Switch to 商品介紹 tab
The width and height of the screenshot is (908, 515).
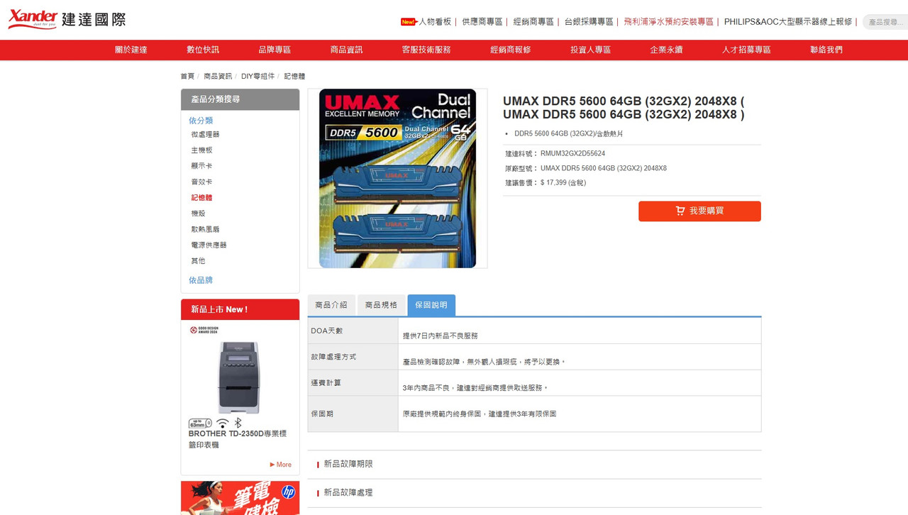[331, 305]
